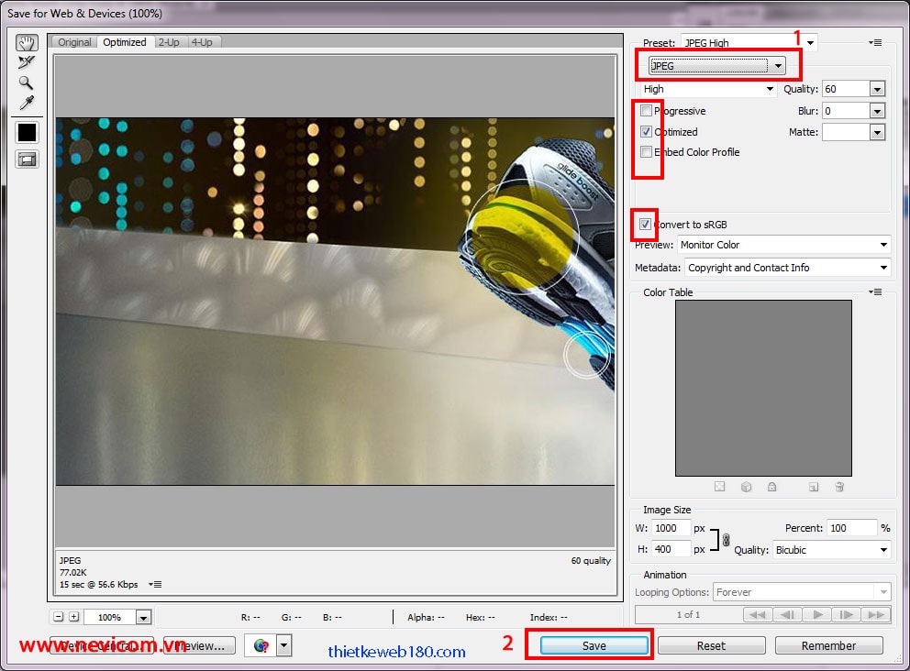The image size is (910, 671).
Task: Expand the Metadata dropdown
Action: (x=787, y=268)
